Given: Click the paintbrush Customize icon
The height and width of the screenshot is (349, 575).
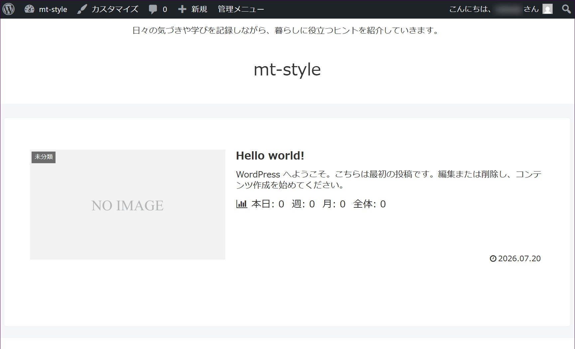Looking at the screenshot, I should (x=82, y=9).
